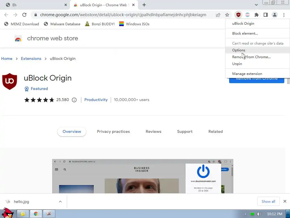Viewport: 290px width, 218px height.
Task: Open the share this page icon
Action: [218, 15]
